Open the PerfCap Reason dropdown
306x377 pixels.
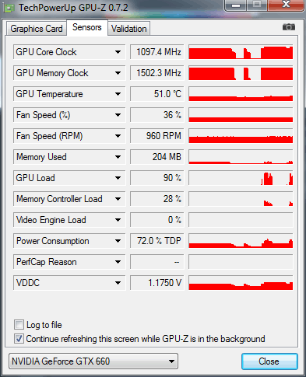click(x=118, y=262)
